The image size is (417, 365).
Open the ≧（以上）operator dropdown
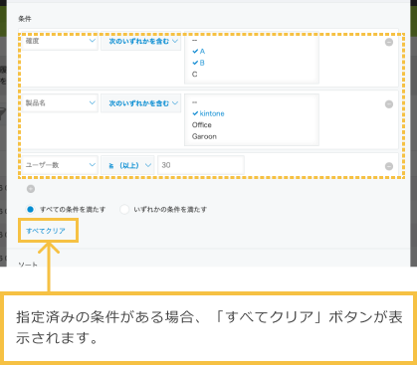[x=127, y=165]
